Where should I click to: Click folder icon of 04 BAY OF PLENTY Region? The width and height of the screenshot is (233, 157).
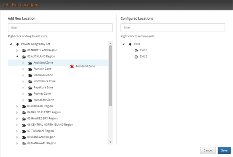24,113
